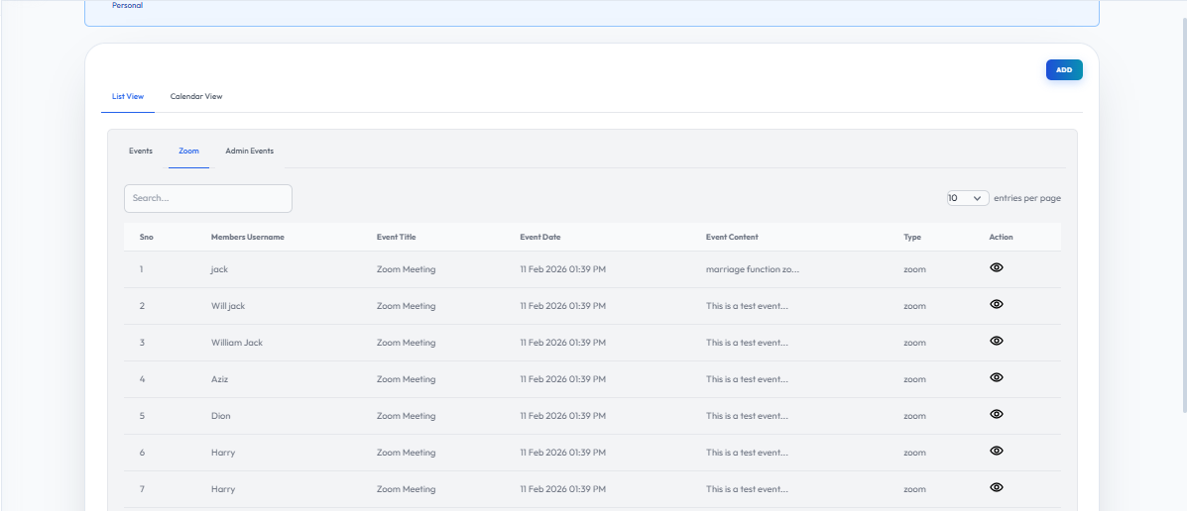Select username cell 'William Jack'
The height and width of the screenshot is (511, 1187).
tap(237, 343)
